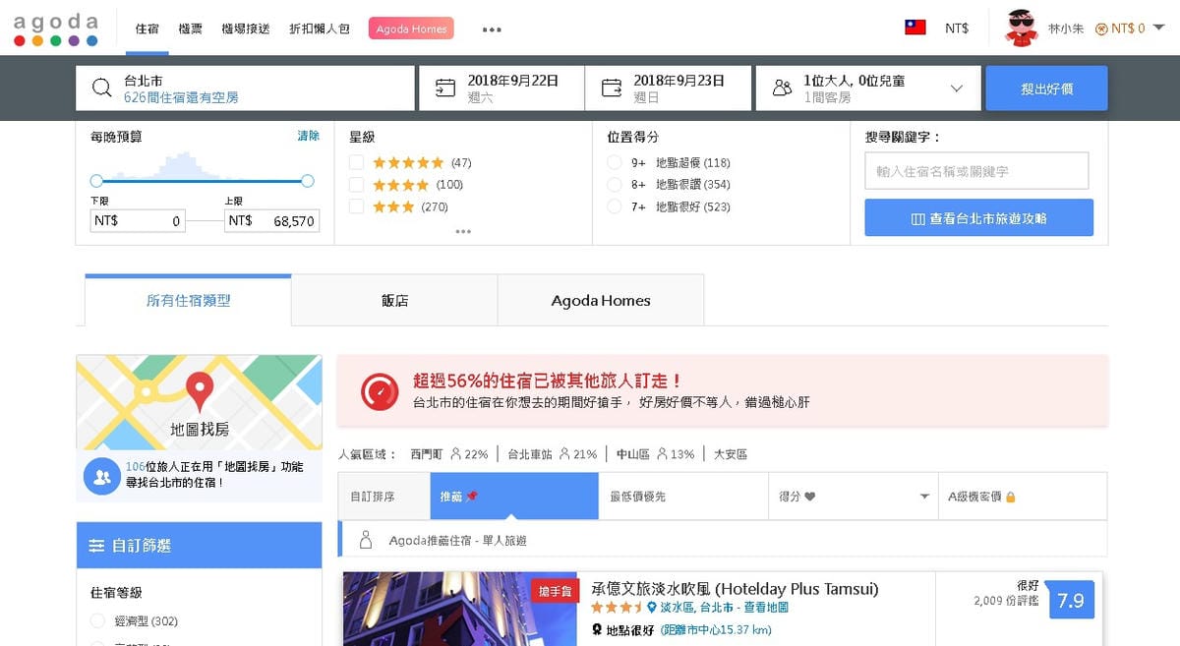Screen dimensions: 1180x646
Task: Click the 上限 maximum price field
Action: [x=271, y=221]
